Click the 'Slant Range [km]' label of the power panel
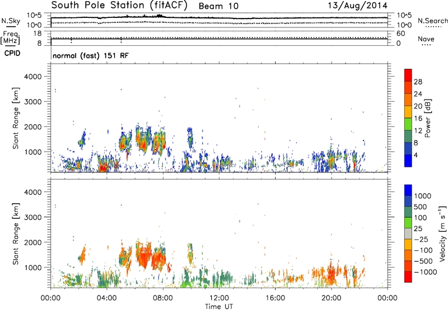Image resolution: width=448 pixels, height=310 pixels. pyautogui.click(x=16, y=118)
